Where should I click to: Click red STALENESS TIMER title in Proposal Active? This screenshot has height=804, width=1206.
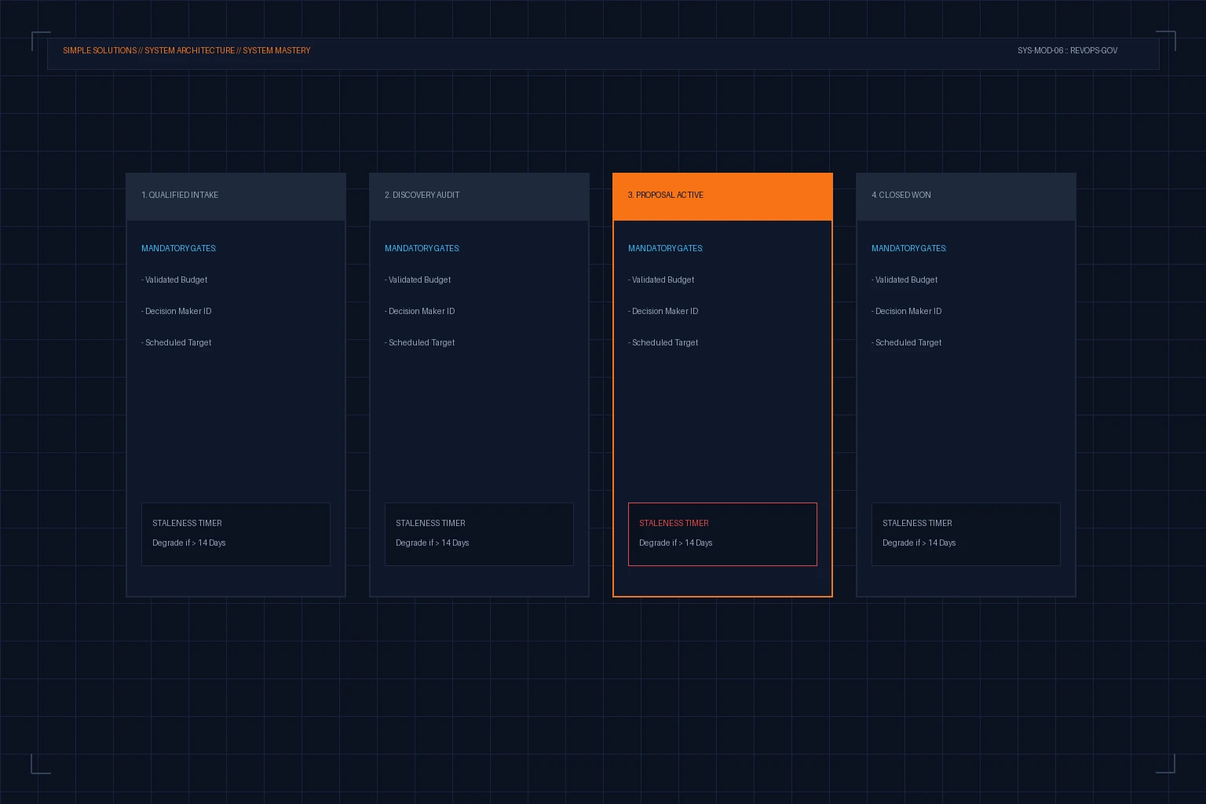pyautogui.click(x=674, y=523)
